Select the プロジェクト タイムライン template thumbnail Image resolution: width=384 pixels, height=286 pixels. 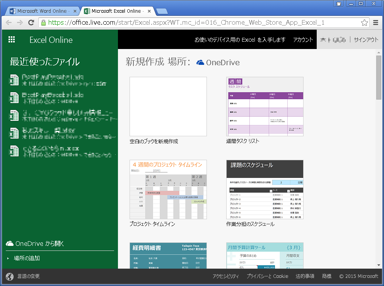point(168,190)
